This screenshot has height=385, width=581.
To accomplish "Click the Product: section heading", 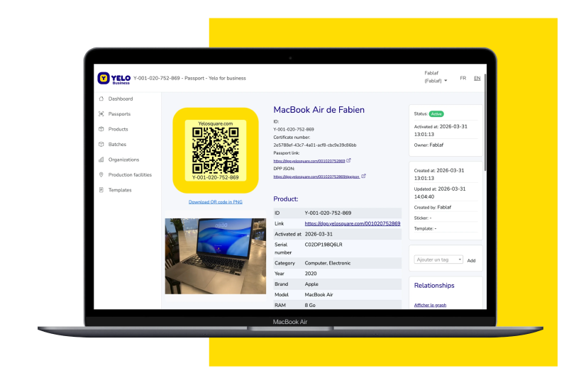I will (x=286, y=199).
